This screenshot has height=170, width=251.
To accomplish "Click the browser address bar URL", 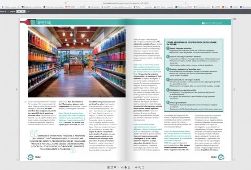I will coord(125,3).
